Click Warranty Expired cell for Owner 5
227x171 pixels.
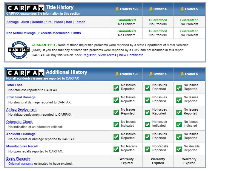(x=189, y=161)
